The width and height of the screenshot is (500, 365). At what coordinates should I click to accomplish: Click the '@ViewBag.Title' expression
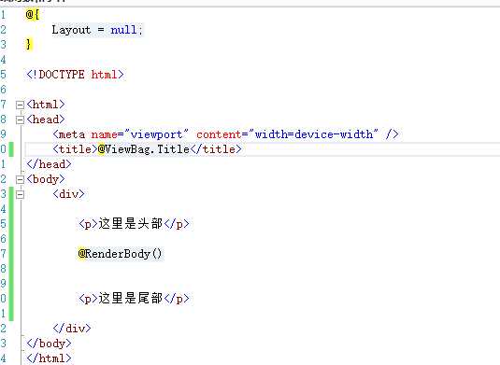[144, 149]
